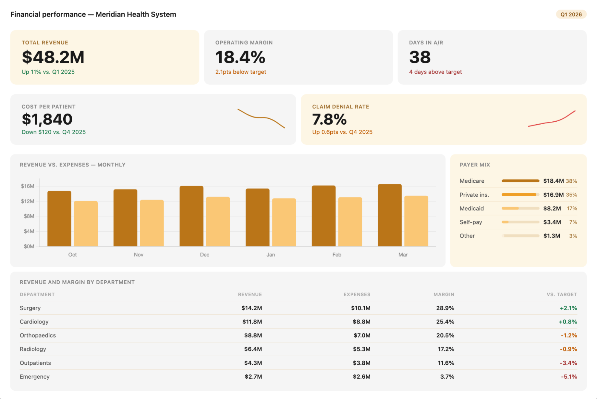The width and height of the screenshot is (597, 399).
Task: Click the Claim Denial Rate sparkline
Action: tap(552, 119)
